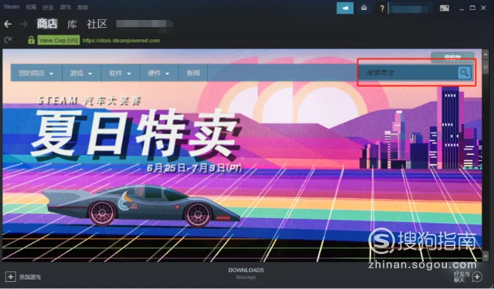The image size is (494, 289).
Task: Go forward with the right arrow
Action: (x=24, y=24)
